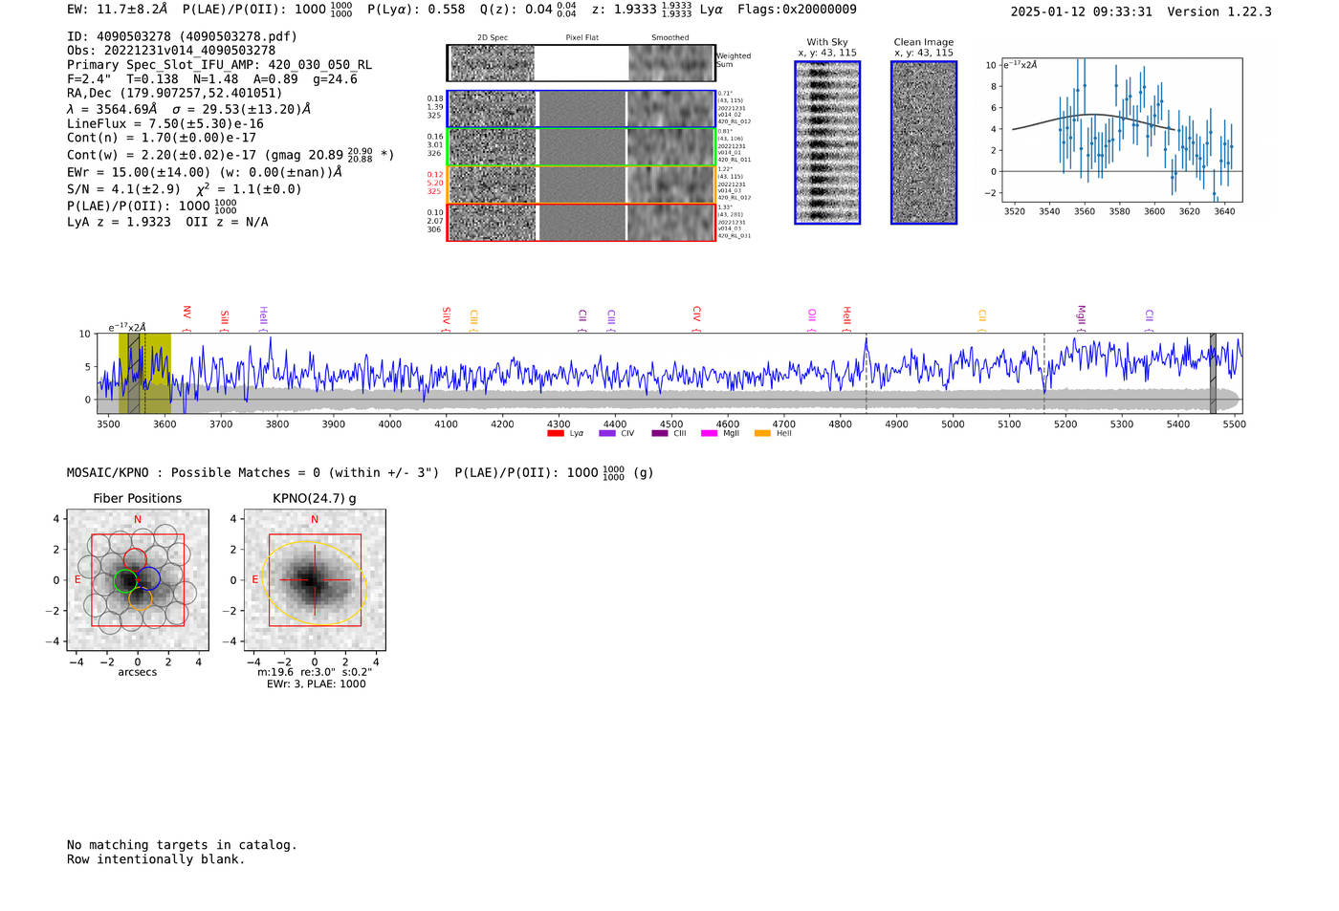Click the 'S/N = 4.1(±2.9)' value
This screenshot has height=911, width=1339.
123,189
